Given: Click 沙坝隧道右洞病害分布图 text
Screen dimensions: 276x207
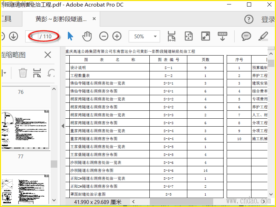Looking at the screenshot, I should (x=92, y=170).
